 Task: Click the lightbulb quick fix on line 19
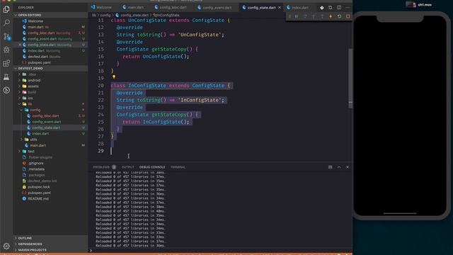[x=114, y=77]
